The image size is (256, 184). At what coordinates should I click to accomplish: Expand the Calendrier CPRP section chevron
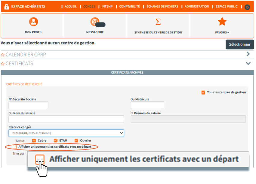point(248,54)
